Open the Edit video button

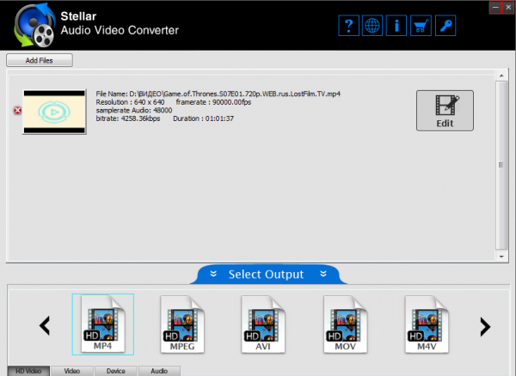[x=445, y=111]
